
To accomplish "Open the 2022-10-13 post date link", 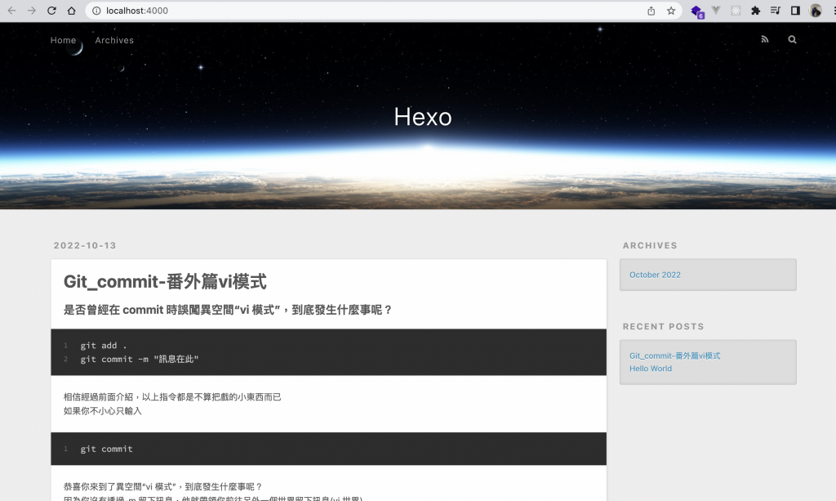I will coord(85,245).
